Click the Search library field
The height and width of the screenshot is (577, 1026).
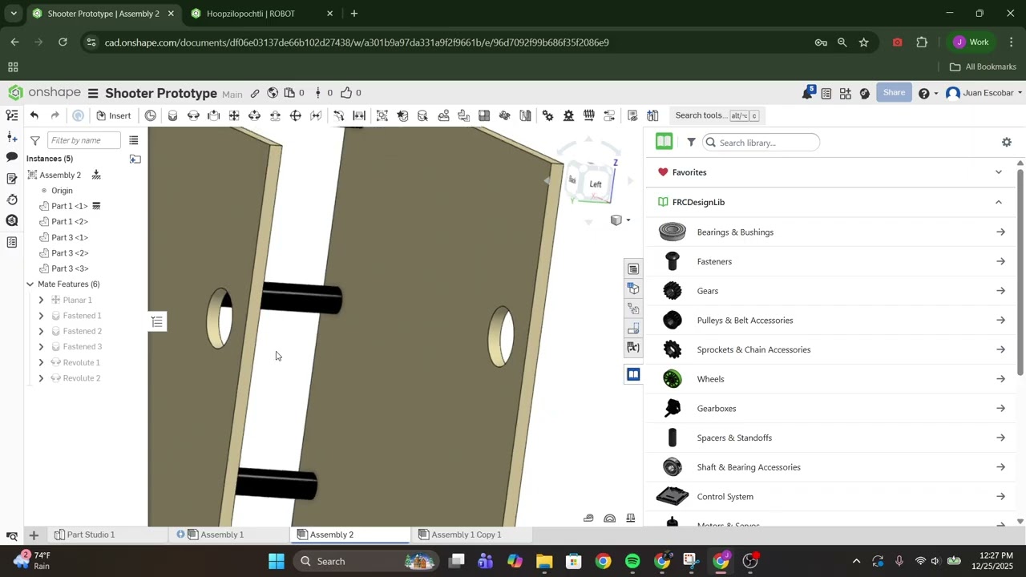point(761,143)
